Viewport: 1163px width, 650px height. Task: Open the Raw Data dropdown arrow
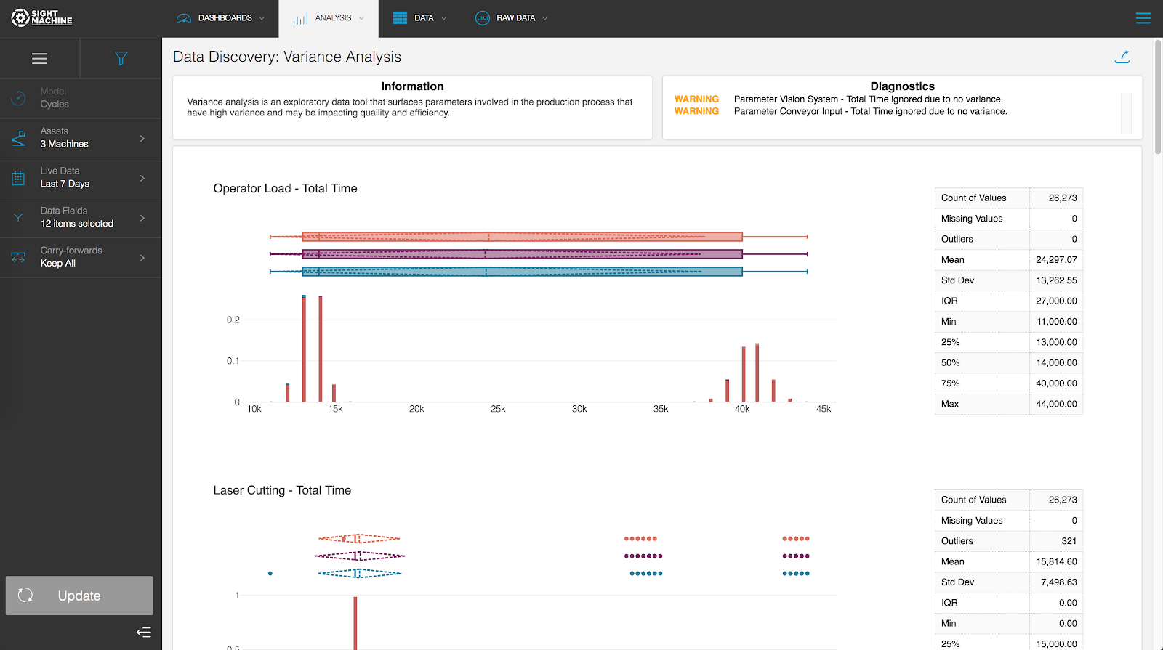click(x=545, y=19)
